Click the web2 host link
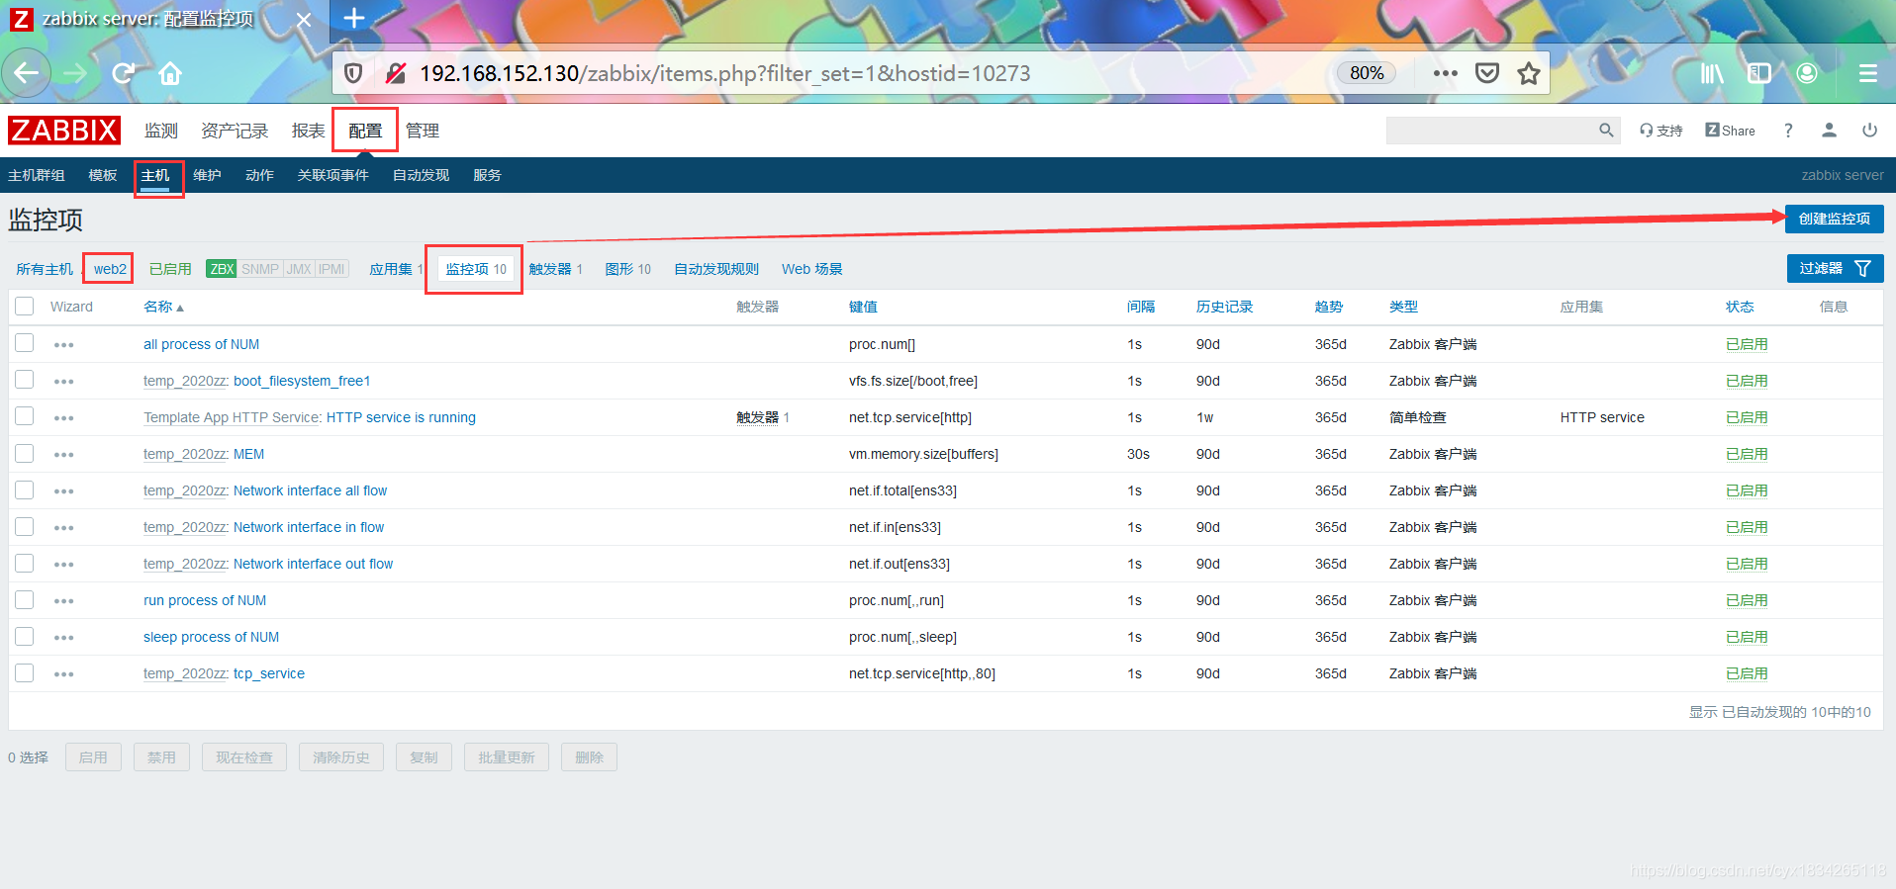Screen dimensions: 1896x889 click(110, 269)
